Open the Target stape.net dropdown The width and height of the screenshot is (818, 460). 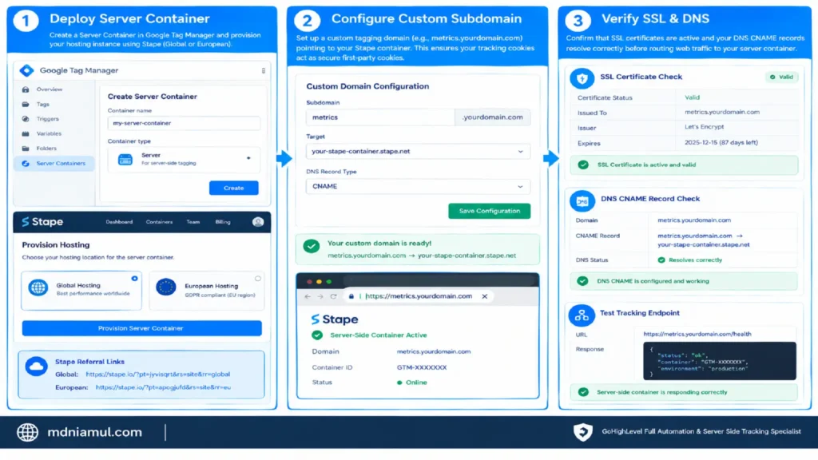click(418, 151)
